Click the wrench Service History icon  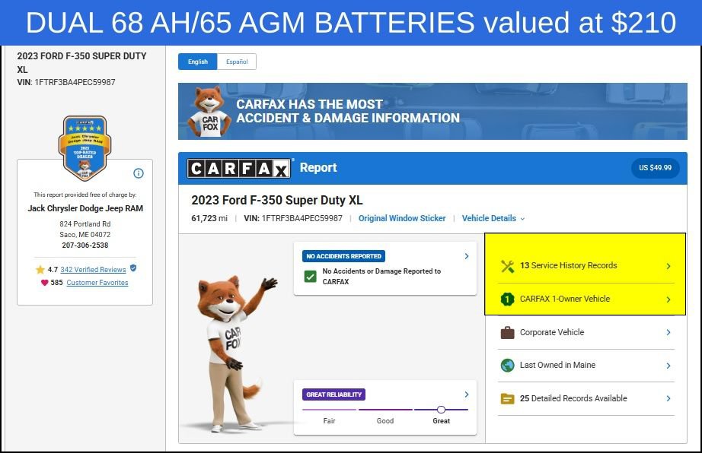point(507,266)
